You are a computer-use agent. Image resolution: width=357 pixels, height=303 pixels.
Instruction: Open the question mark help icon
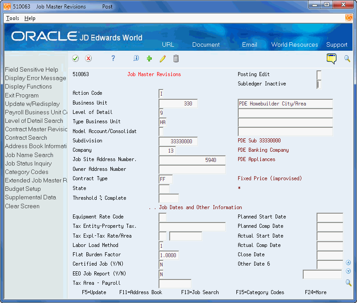click(113, 58)
